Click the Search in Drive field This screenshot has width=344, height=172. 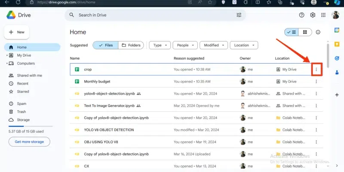coord(155,15)
